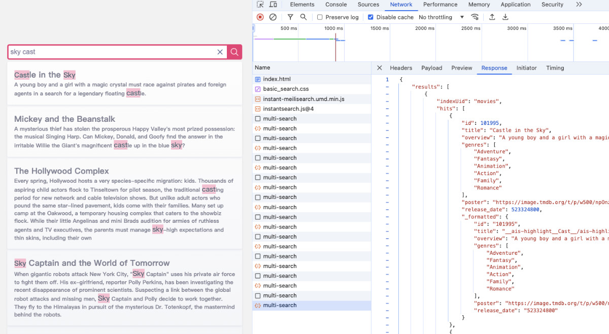The image size is (609, 334).
Task: Close the request details panel
Action: tap(380, 68)
